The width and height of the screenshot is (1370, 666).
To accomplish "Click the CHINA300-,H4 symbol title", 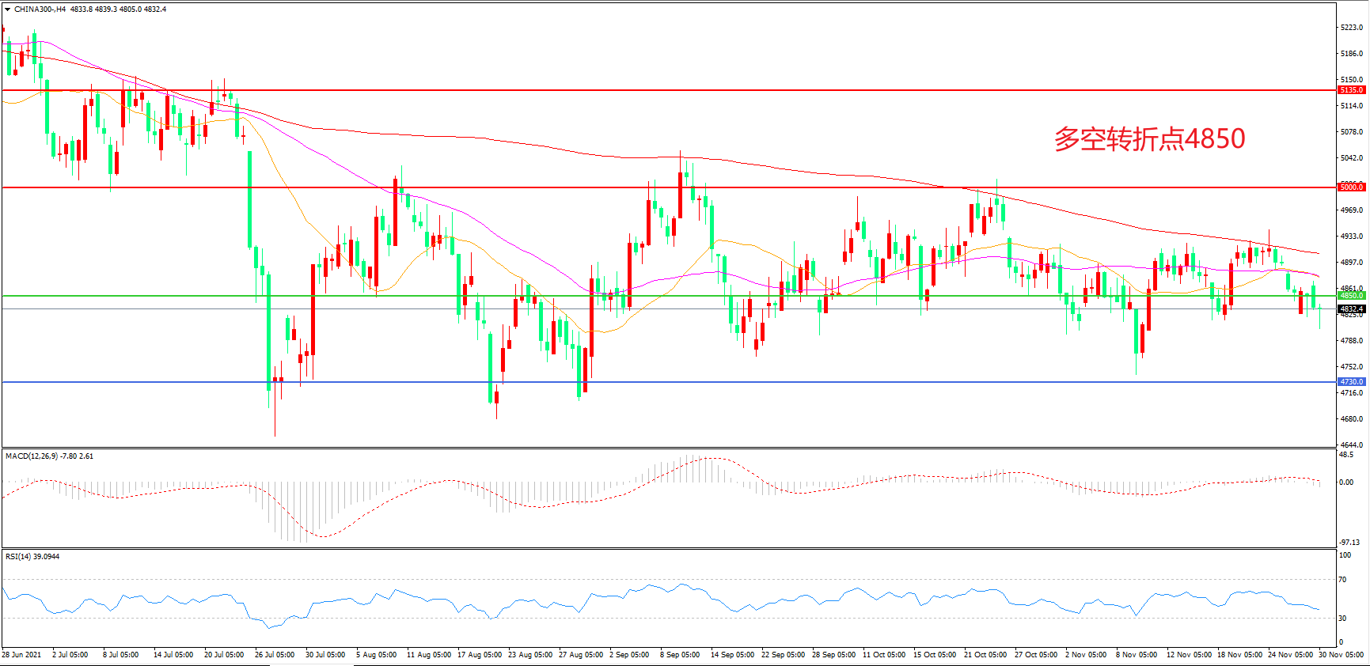I will 40,9.
